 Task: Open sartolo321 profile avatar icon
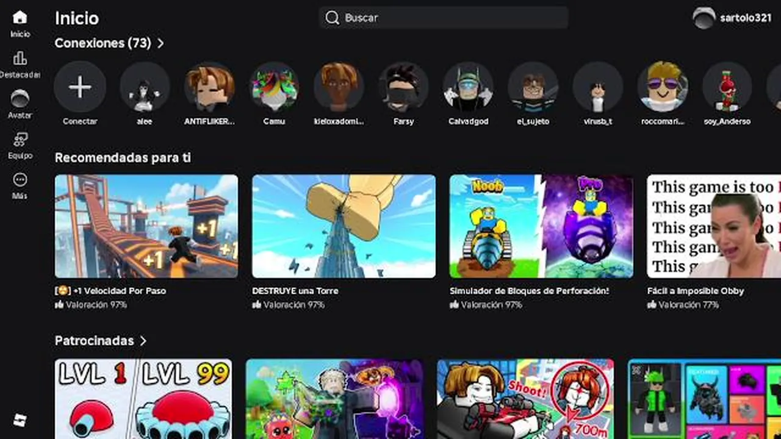(x=704, y=18)
